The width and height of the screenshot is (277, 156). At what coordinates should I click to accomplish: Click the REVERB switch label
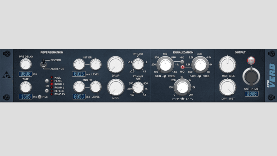(56, 60)
